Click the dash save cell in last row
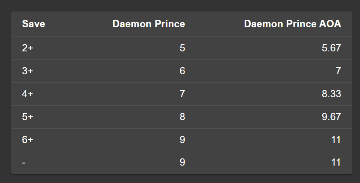The height and width of the screenshot is (183, 360). pyautogui.click(x=23, y=162)
